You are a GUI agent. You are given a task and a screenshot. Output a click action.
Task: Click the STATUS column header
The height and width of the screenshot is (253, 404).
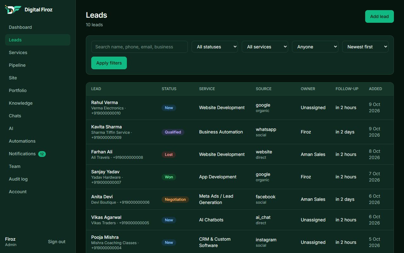(169, 89)
